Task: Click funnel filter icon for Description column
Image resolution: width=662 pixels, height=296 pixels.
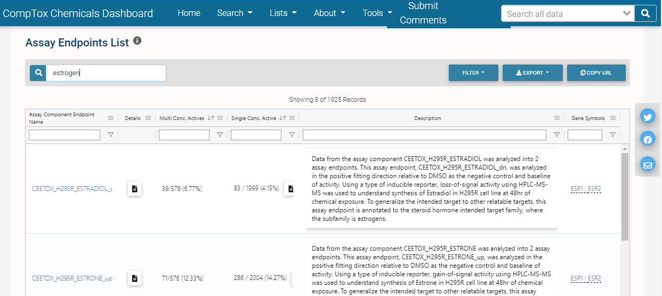Action: (x=557, y=135)
